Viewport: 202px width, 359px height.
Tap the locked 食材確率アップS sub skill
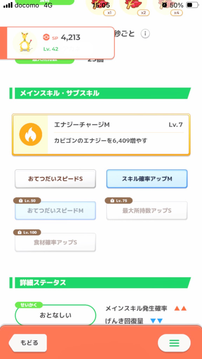coord(55,243)
